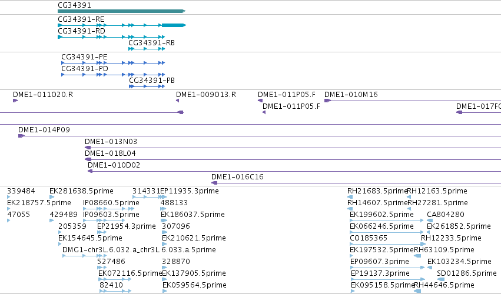This screenshot has width=501, height=294.
Task: Click the DME1-013N03 clone label
Action: coord(111,142)
